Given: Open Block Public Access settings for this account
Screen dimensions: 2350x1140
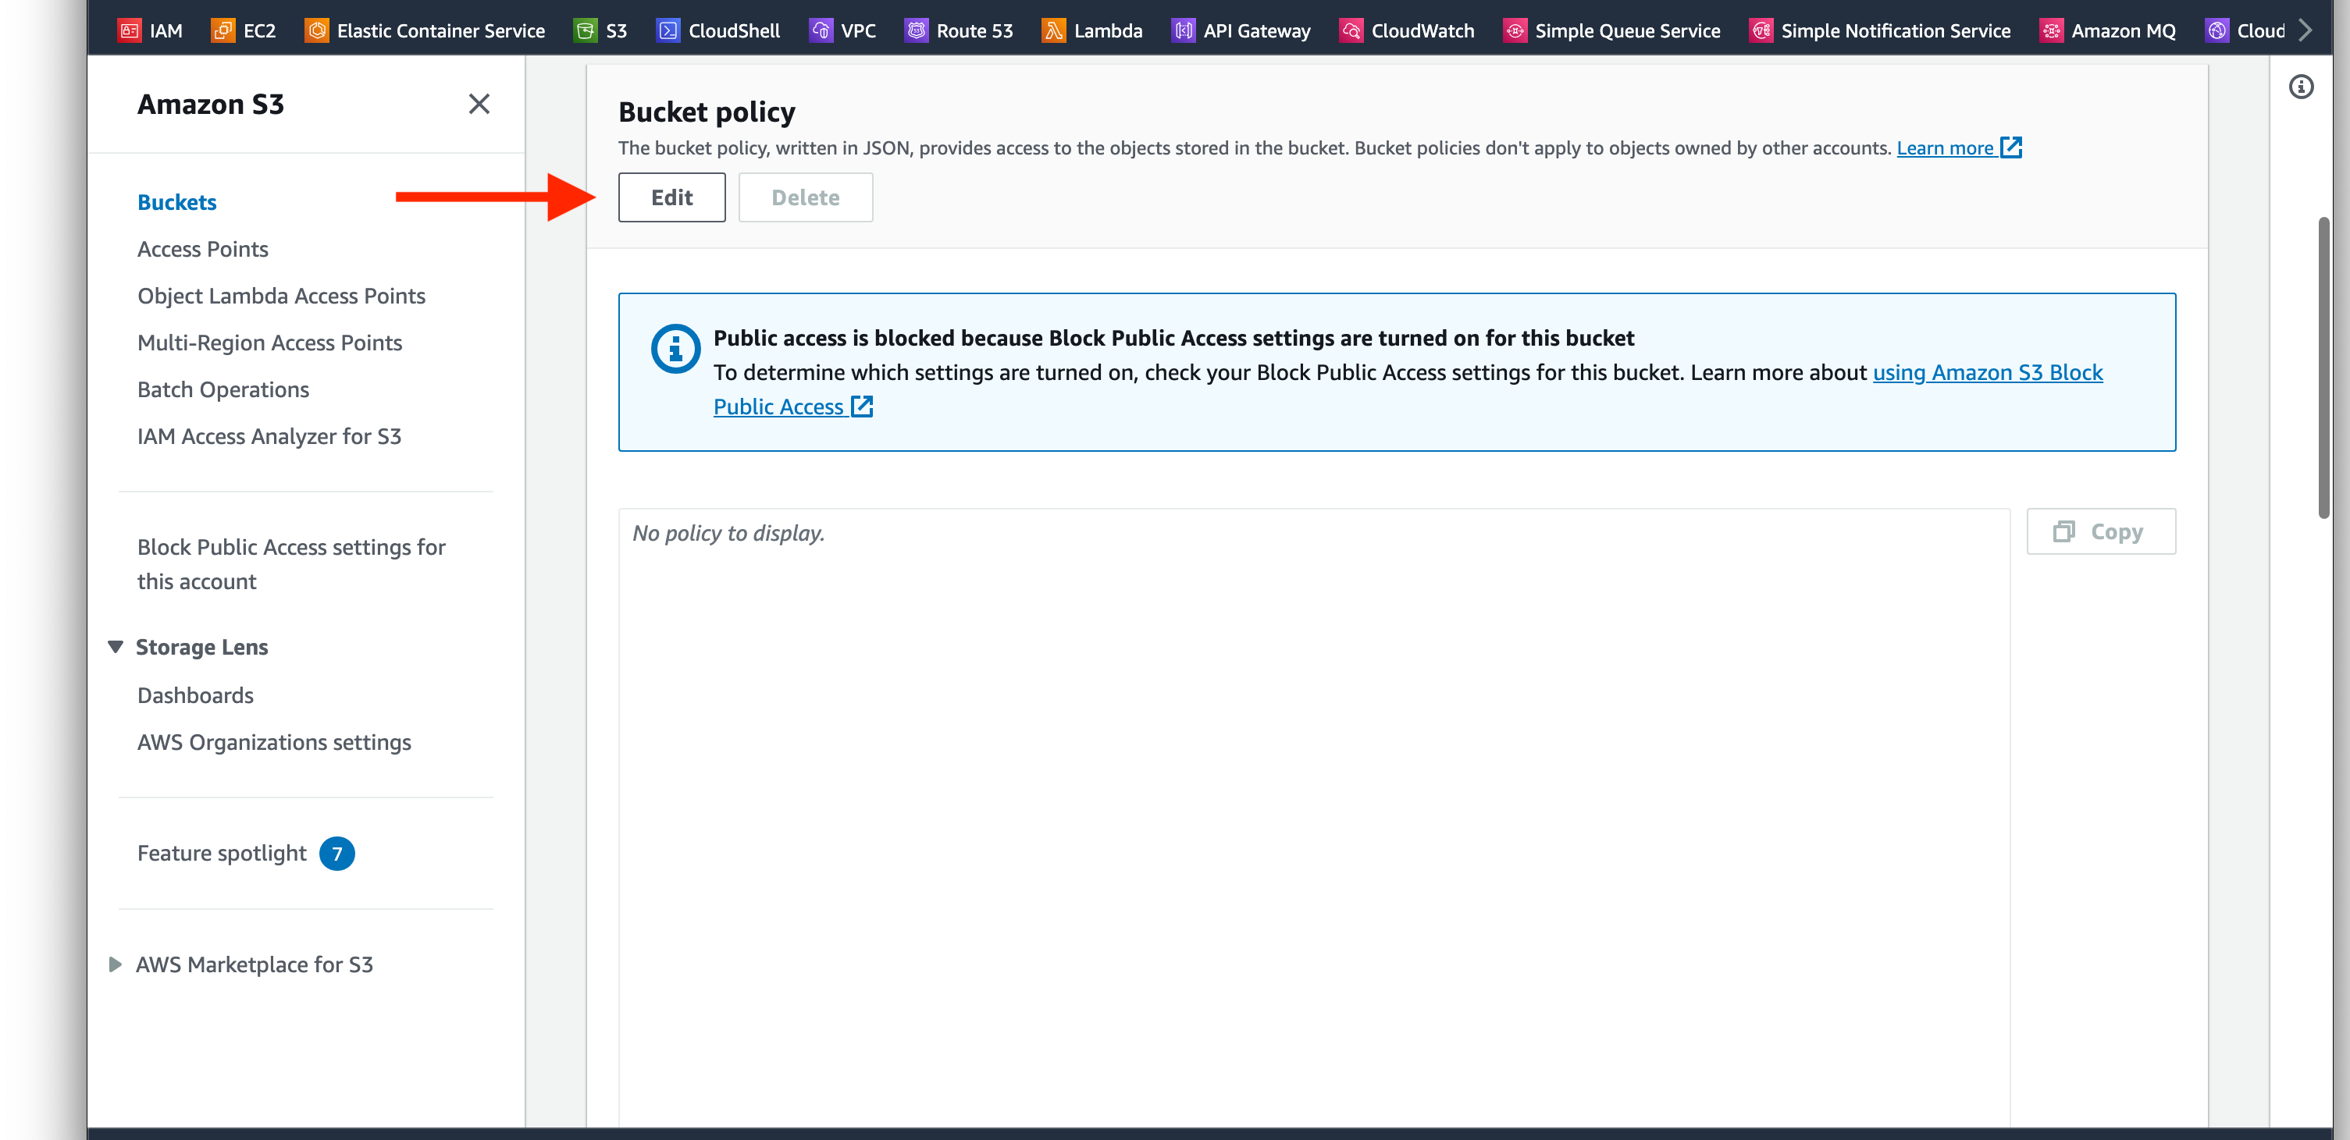Looking at the screenshot, I should [x=291, y=563].
